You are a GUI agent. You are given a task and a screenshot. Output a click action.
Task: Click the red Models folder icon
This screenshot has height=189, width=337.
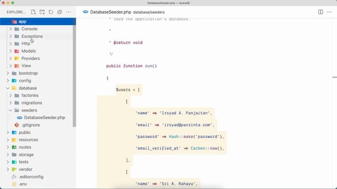point(17,51)
